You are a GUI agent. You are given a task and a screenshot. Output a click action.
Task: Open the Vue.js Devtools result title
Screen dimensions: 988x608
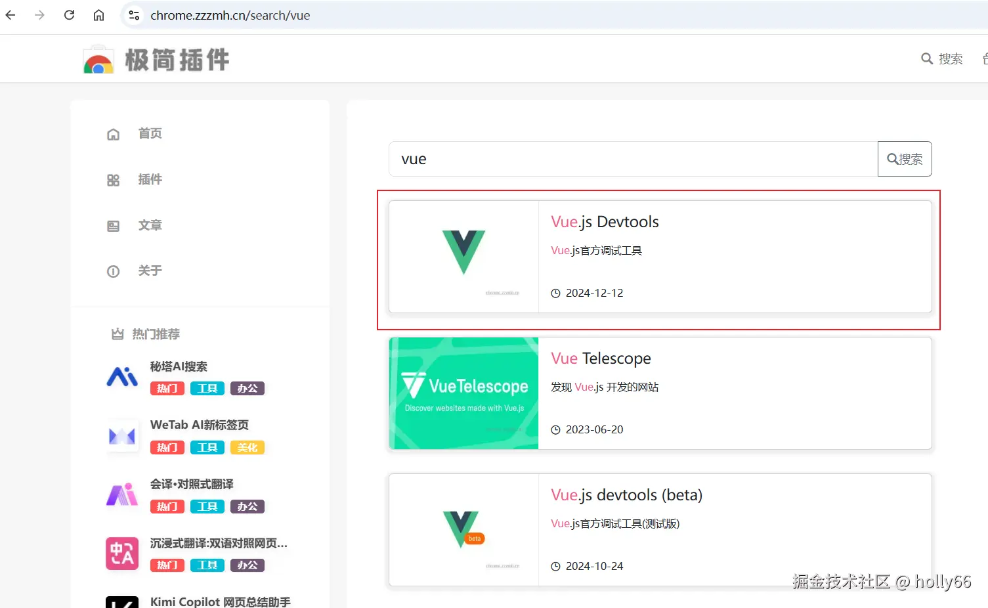click(605, 222)
